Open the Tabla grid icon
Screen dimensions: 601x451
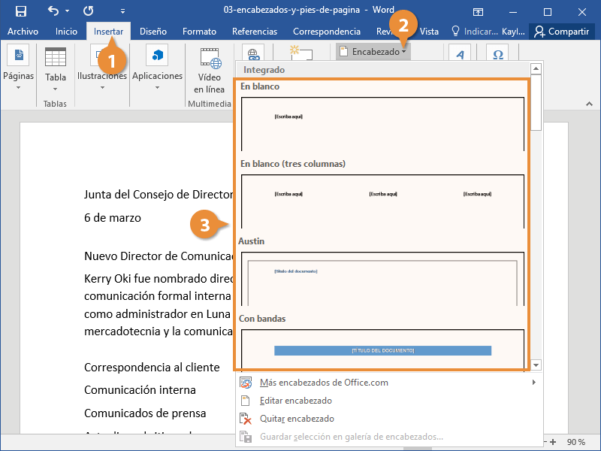click(56, 60)
